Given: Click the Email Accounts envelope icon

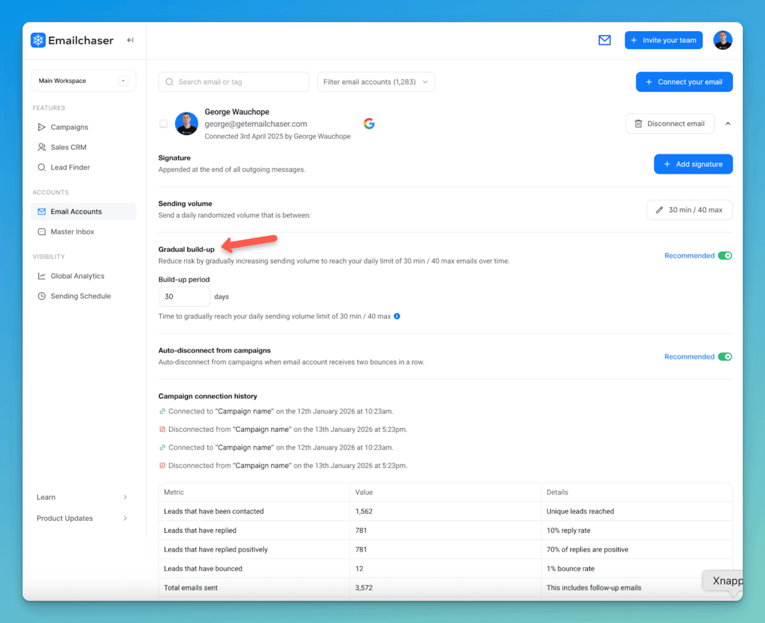Looking at the screenshot, I should coord(42,212).
